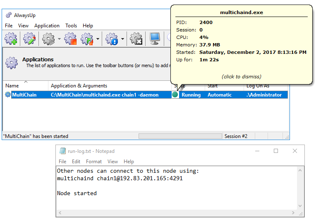
Task: Click the Memory 37.9 MB value
Action: tap(210, 45)
